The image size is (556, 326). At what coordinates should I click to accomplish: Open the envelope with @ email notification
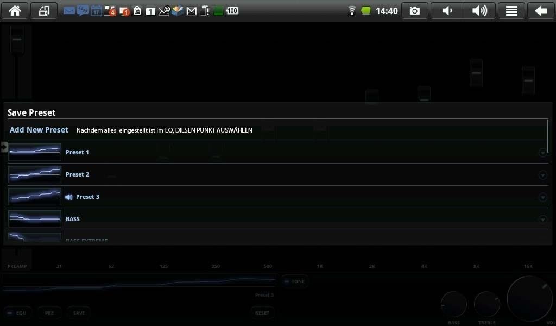164,11
